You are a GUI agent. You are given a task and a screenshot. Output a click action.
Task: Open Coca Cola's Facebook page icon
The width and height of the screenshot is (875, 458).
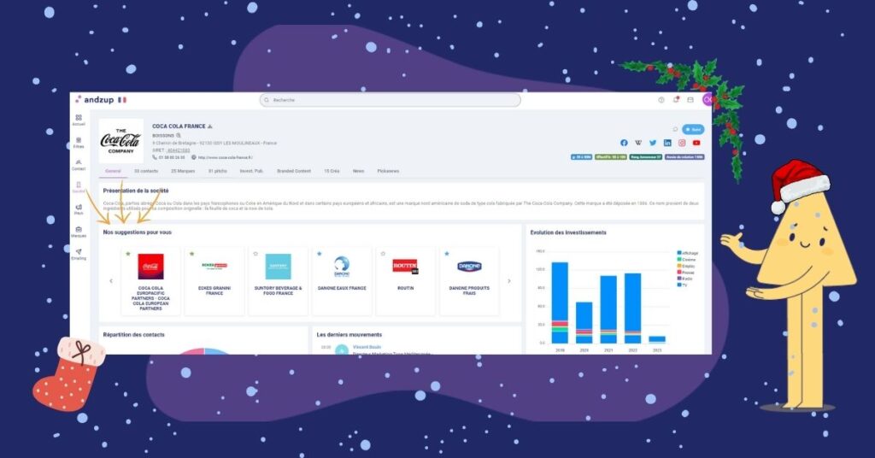click(624, 143)
